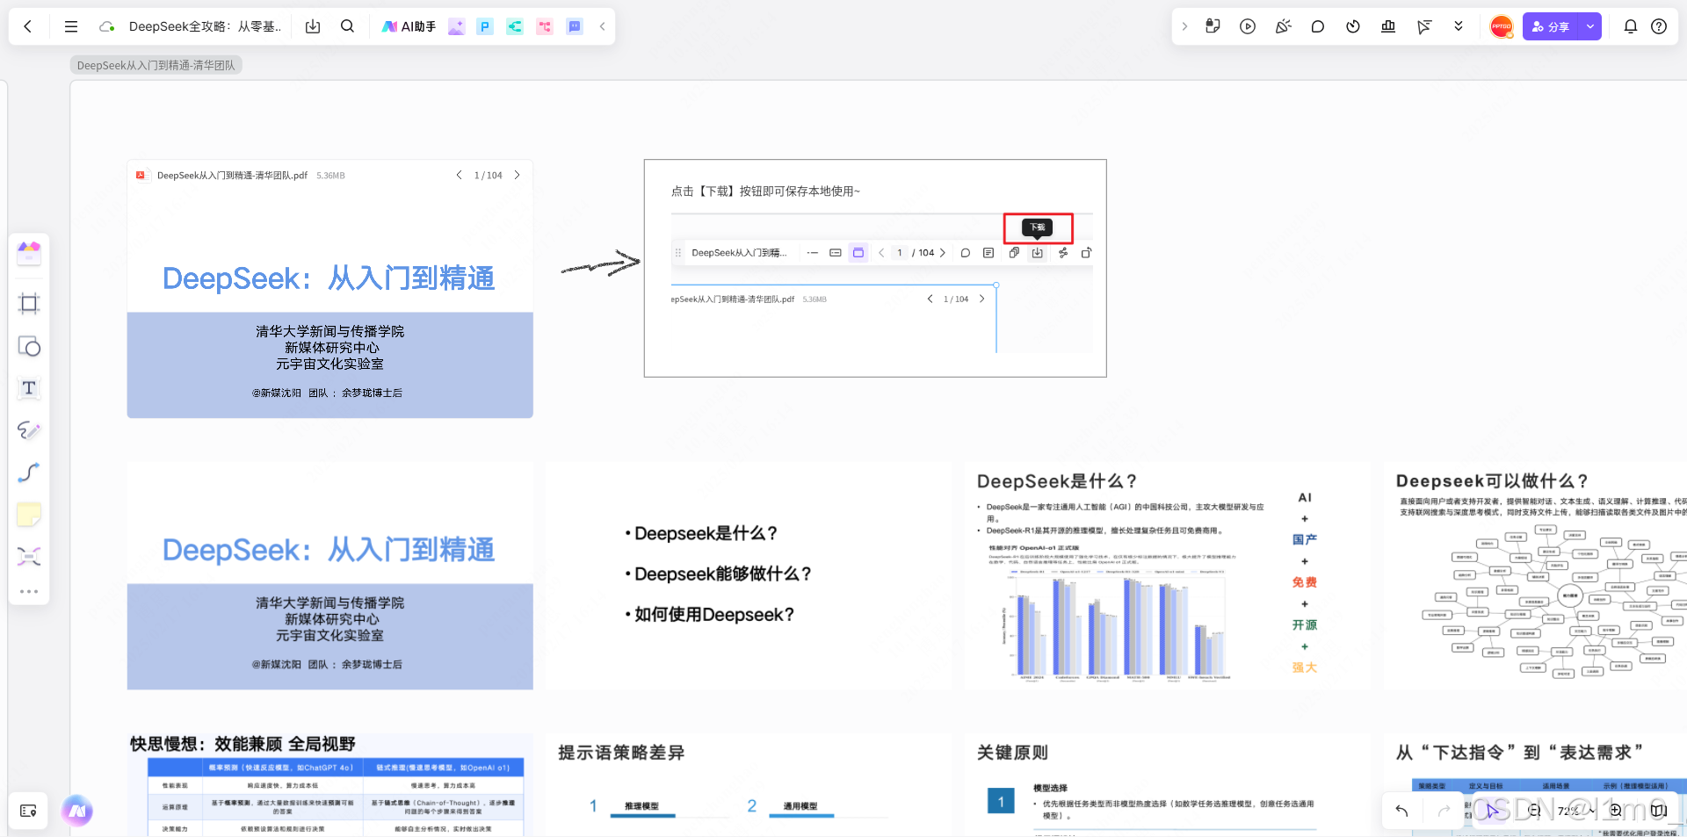Open the hamburger main menu
Screen dimensions: 1687x837
click(71, 26)
